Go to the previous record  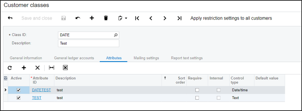[151, 18]
